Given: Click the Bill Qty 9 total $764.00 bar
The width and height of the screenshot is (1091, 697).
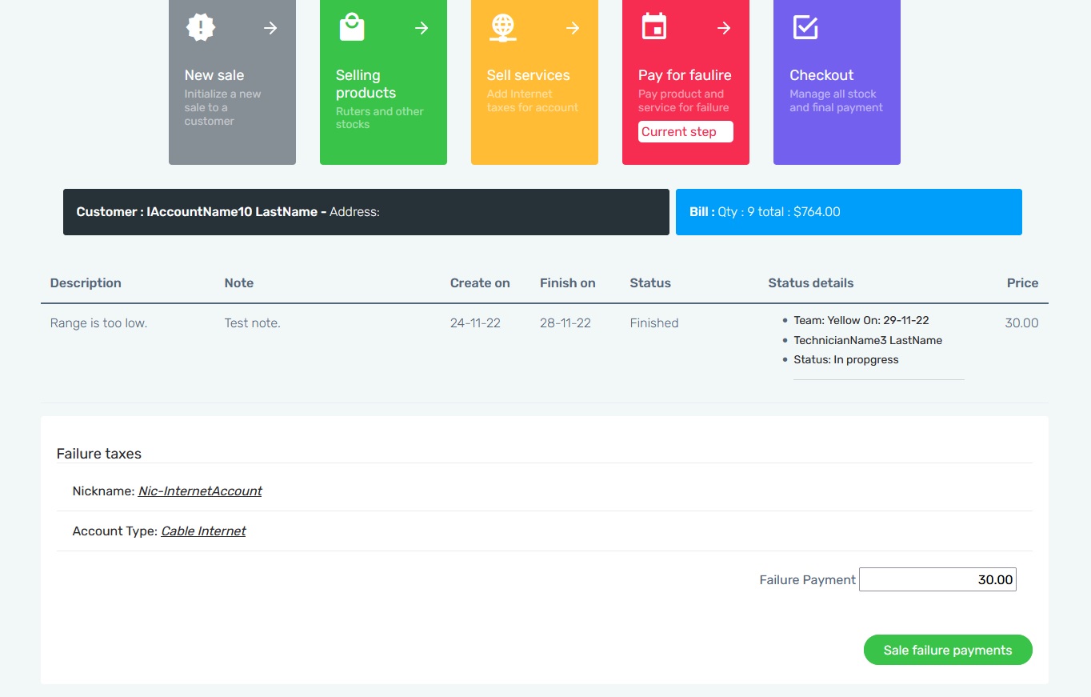Looking at the screenshot, I should tap(849, 212).
